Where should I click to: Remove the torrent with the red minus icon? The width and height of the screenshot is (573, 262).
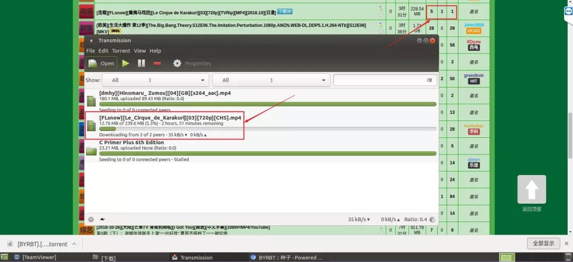click(x=157, y=63)
